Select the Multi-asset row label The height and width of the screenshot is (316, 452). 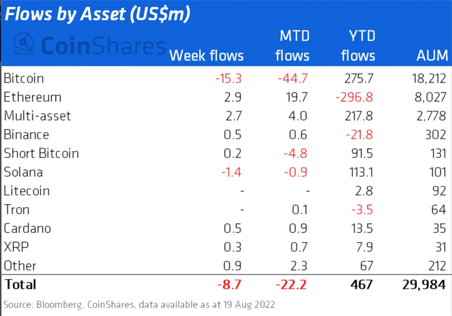[x=37, y=116]
